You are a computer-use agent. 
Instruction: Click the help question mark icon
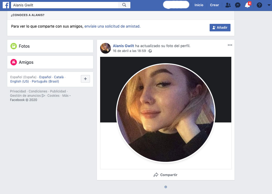(x=259, y=5)
